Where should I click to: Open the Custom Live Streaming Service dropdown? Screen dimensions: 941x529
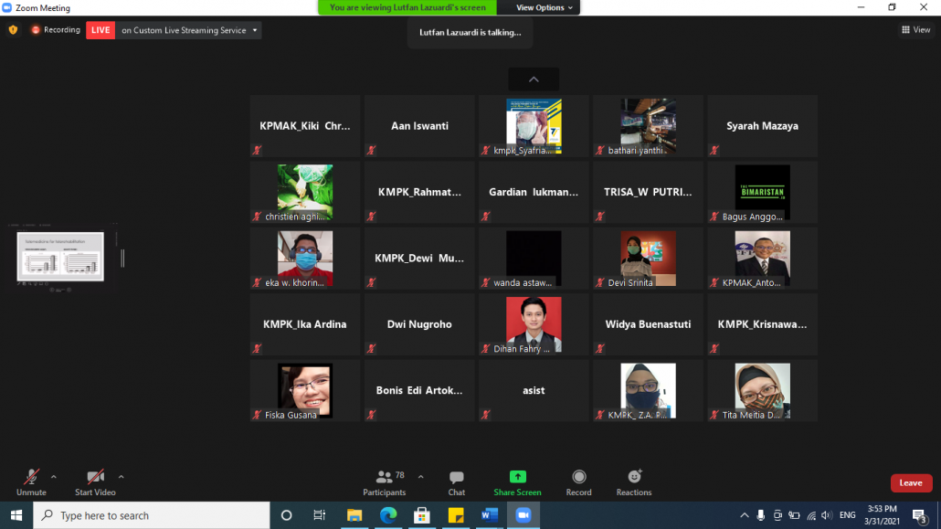255,30
